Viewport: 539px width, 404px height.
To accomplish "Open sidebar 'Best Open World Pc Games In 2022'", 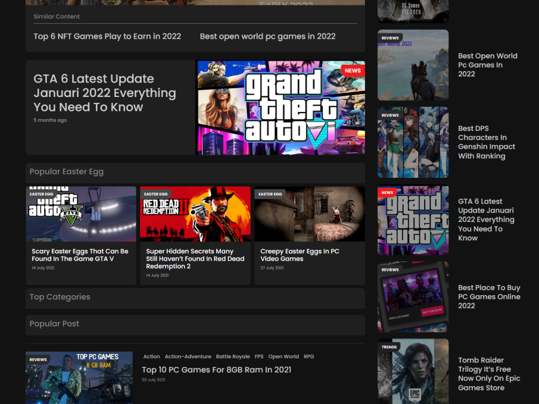I will pyautogui.click(x=487, y=65).
